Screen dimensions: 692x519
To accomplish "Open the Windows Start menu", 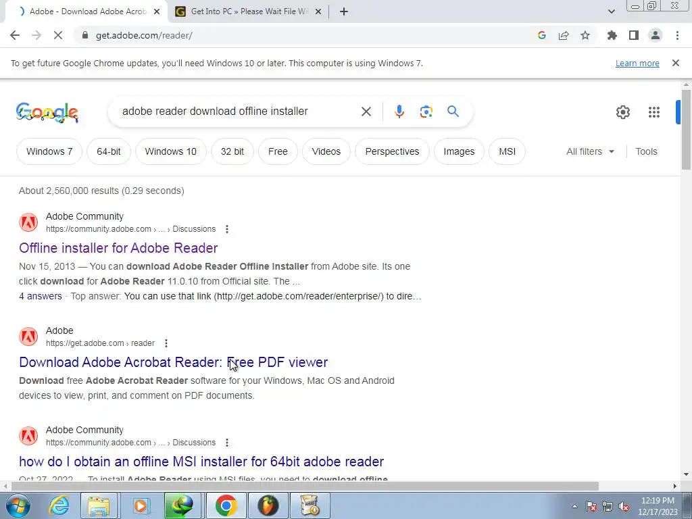I will pyautogui.click(x=17, y=505).
